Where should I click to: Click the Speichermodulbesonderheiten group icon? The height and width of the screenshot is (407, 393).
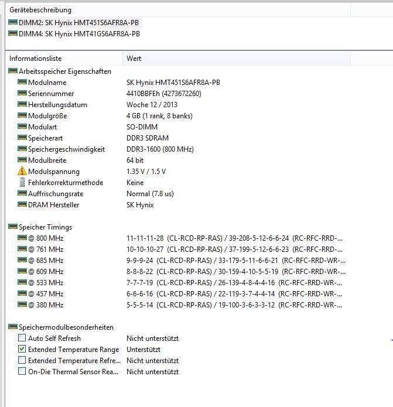[13, 327]
